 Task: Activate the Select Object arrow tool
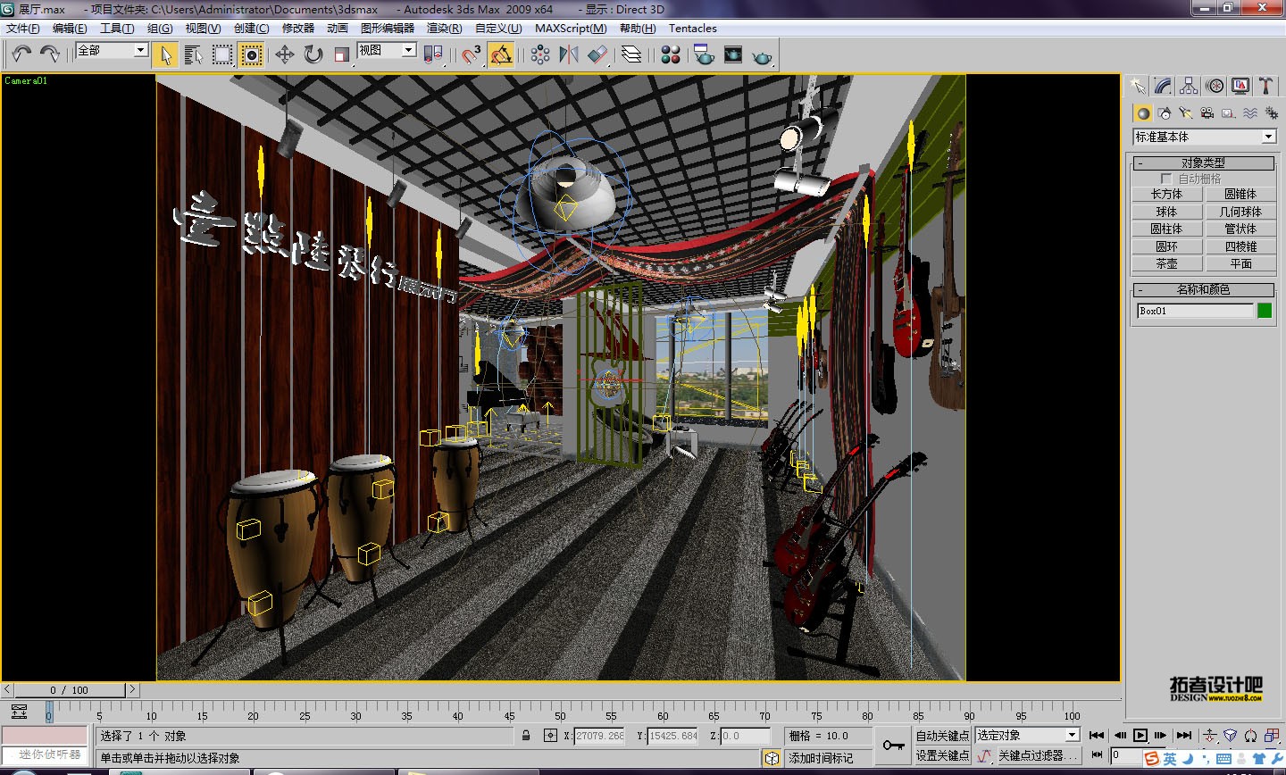coord(164,54)
